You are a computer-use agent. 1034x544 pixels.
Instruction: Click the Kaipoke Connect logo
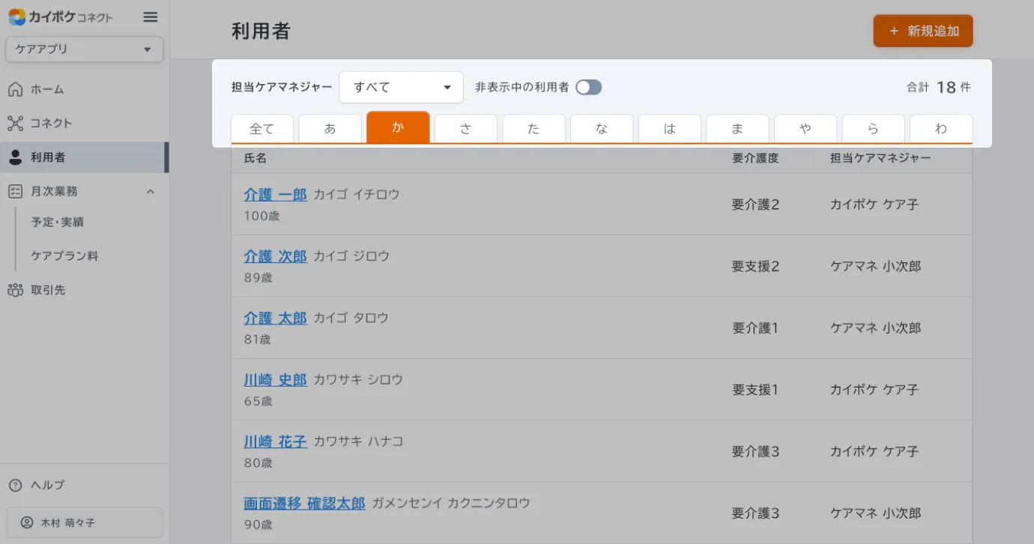61,17
